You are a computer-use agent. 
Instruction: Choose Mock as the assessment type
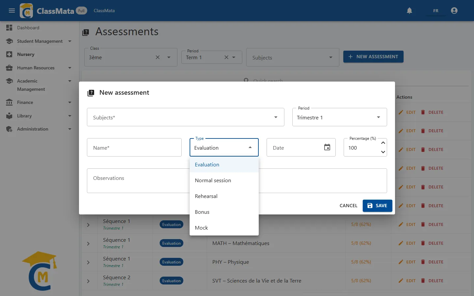[x=224, y=228]
